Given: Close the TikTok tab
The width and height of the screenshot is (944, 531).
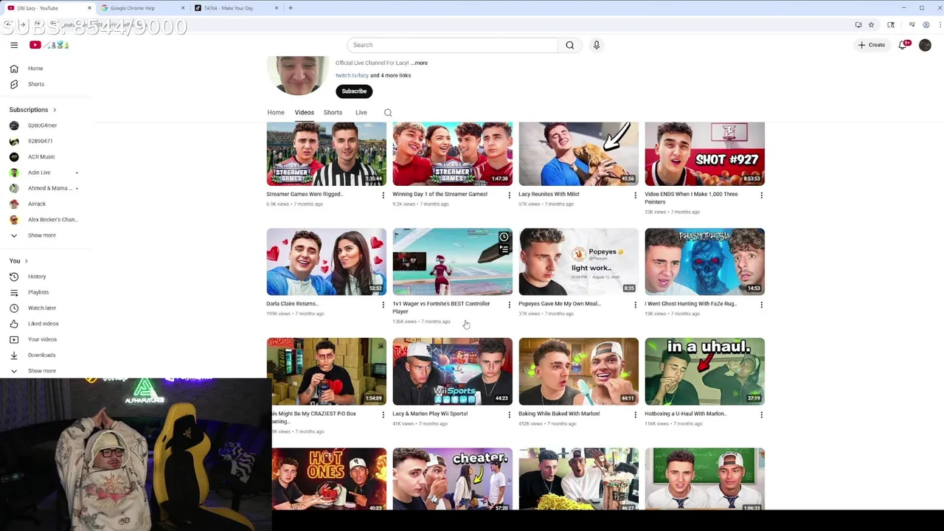Looking at the screenshot, I should pos(277,8).
